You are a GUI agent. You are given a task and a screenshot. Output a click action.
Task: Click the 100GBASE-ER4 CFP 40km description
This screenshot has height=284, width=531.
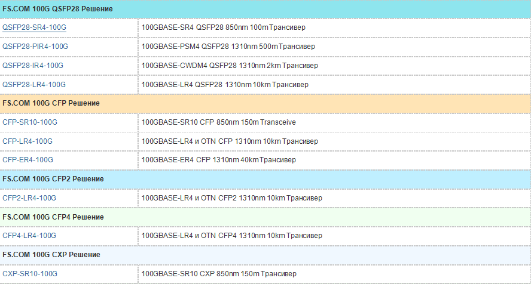point(219,160)
